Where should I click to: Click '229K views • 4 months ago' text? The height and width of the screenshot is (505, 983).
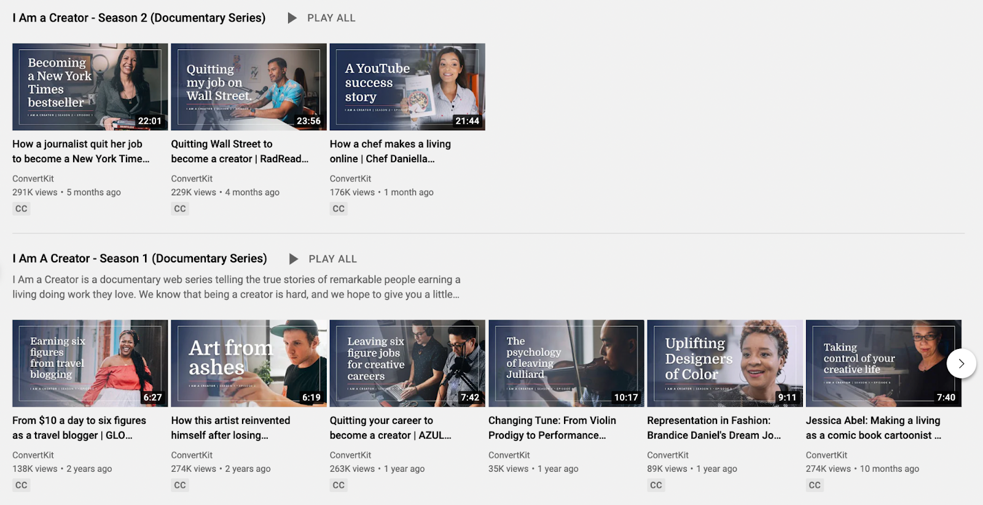tap(225, 192)
